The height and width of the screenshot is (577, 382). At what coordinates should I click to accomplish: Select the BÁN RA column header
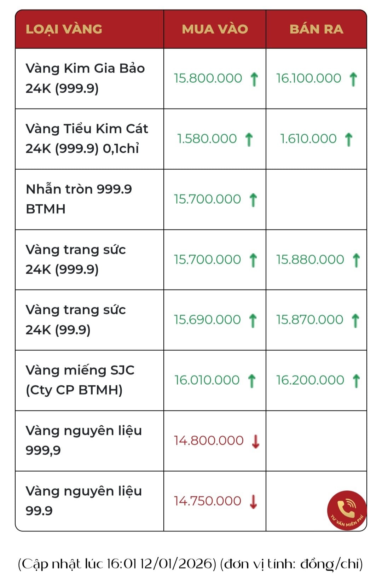click(x=316, y=29)
